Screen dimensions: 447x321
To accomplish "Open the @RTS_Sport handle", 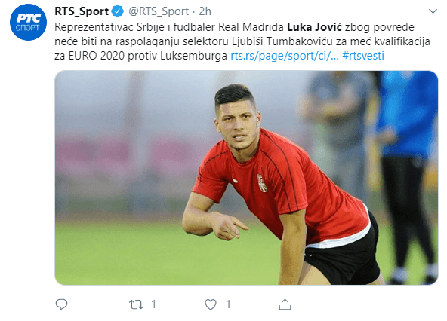I will coord(159,11).
